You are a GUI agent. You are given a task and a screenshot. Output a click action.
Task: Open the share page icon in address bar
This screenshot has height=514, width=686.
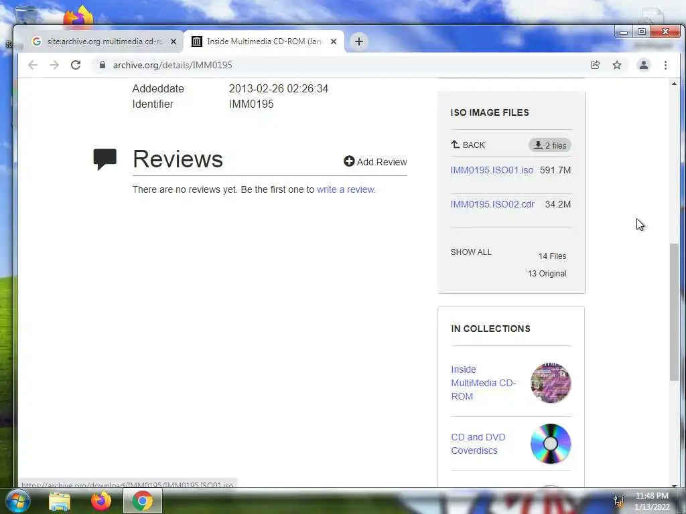point(595,65)
